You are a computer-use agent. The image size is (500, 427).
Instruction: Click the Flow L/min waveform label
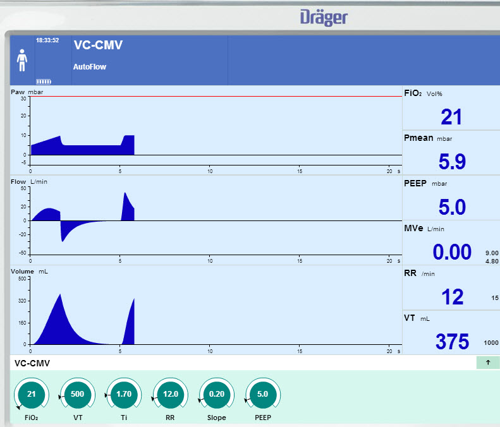28,182
